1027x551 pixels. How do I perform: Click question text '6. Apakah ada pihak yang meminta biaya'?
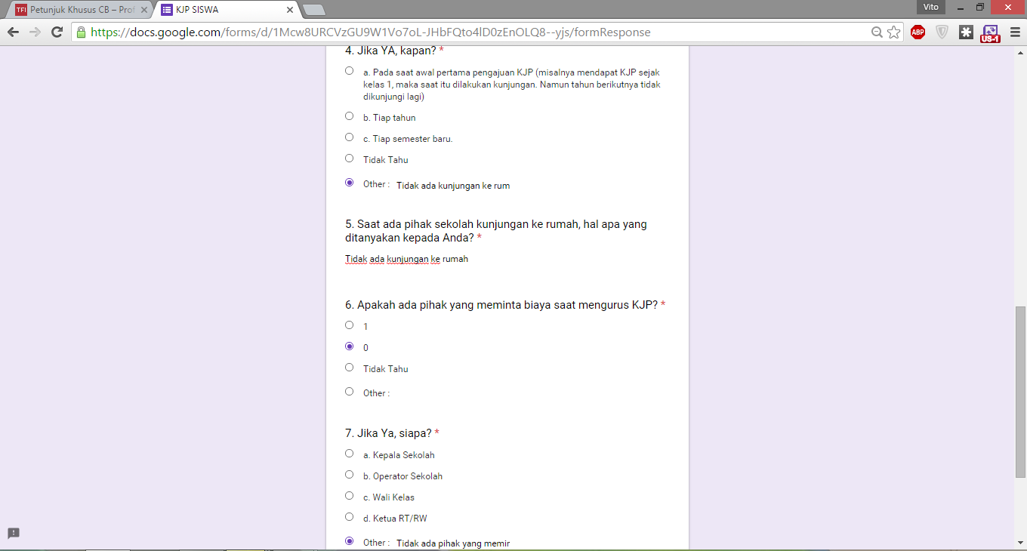click(x=501, y=305)
